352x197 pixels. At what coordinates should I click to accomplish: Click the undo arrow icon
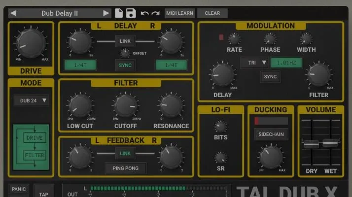pyautogui.click(x=144, y=13)
